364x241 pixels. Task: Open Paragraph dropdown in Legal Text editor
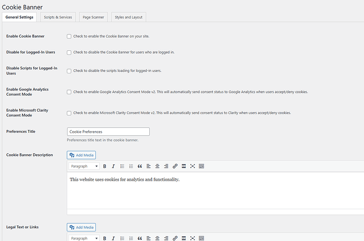click(x=84, y=238)
